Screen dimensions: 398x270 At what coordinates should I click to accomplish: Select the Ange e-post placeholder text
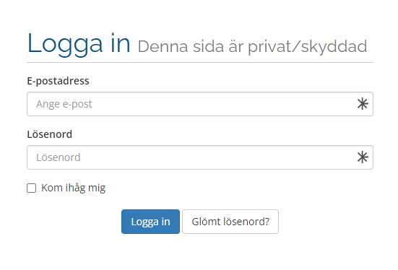tap(64, 104)
